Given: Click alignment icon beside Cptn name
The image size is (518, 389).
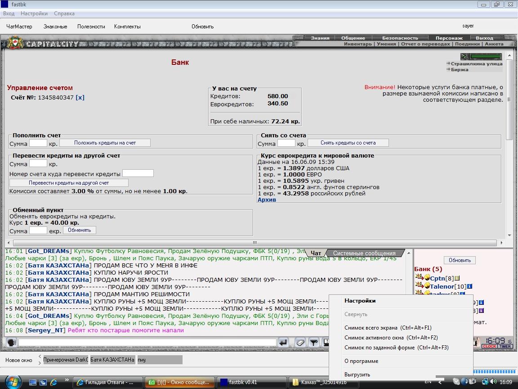Looking at the screenshot, I should [427, 278].
